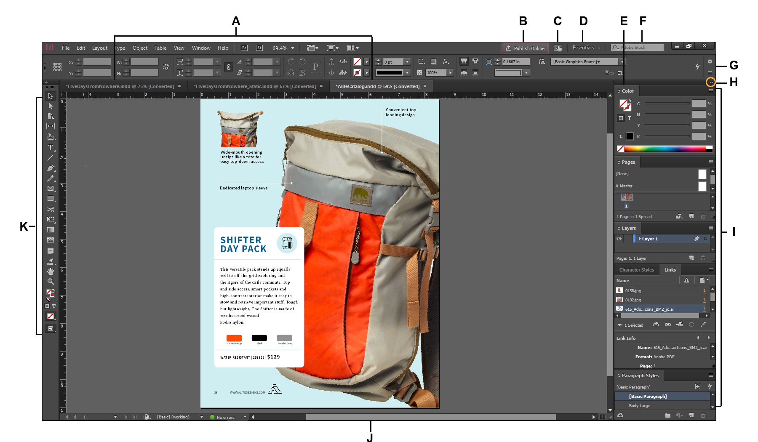Select the Pencil tool
This screenshot has width=758, height=442.
point(51,178)
